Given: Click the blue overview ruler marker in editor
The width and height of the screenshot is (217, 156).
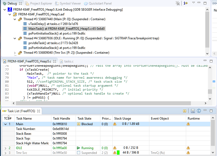Looking at the screenshot, I should (x=214, y=82).
